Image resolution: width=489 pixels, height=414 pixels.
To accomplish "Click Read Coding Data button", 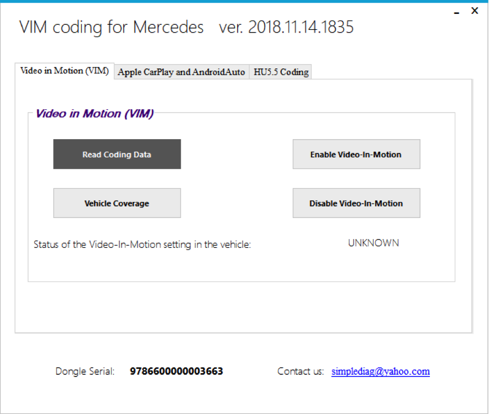I will pyautogui.click(x=117, y=154).
